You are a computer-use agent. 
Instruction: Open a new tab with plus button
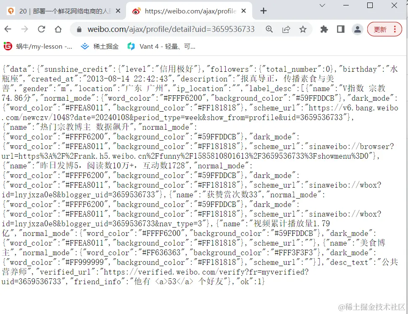(x=263, y=11)
